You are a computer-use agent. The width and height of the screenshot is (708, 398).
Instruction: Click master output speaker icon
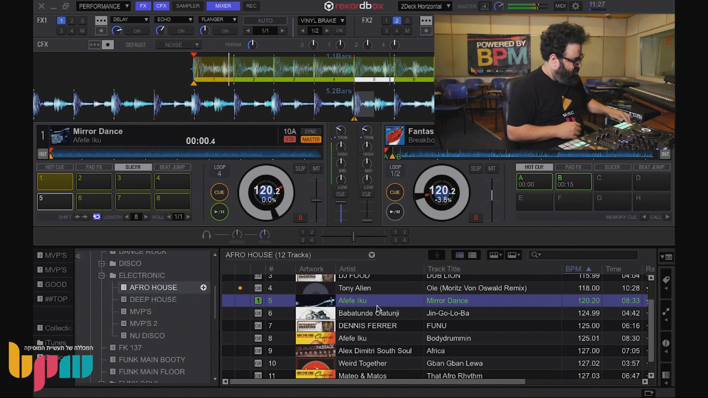484,6
